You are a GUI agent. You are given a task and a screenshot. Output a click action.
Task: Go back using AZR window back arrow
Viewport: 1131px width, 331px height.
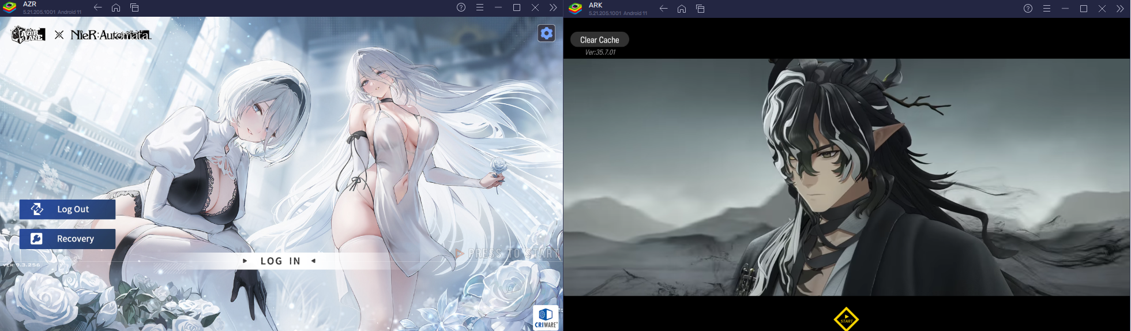point(97,7)
